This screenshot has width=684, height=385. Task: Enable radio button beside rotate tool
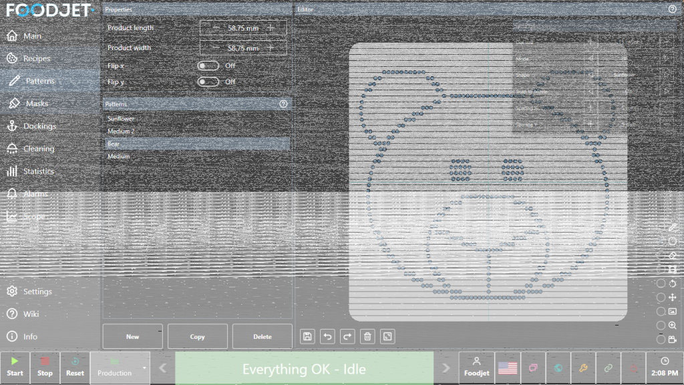661,283
